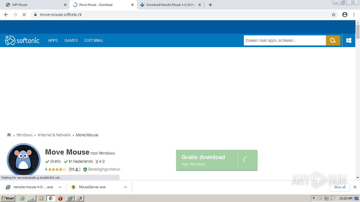Open the EDITORIAL menu

pyautogui.click(x=94, y=40)
